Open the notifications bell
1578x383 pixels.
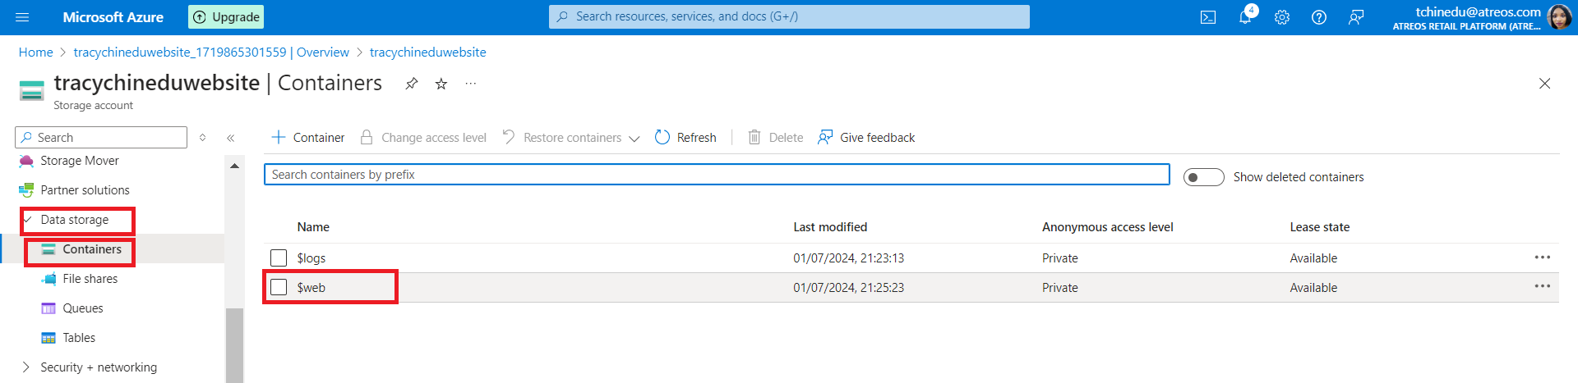click(x=1245, y=17)
